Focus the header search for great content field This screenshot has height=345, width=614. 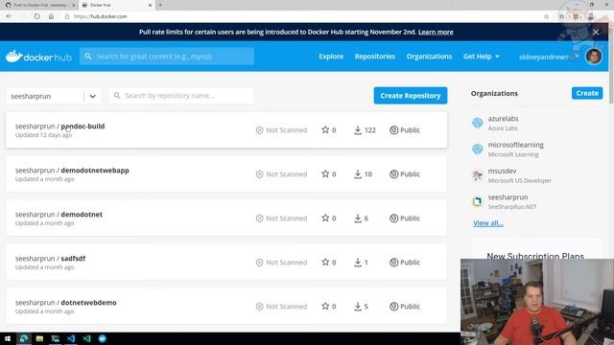click(x=167, y=57)
